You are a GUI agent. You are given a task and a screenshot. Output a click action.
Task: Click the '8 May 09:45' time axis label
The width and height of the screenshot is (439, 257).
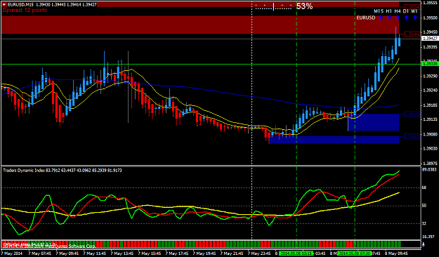coord(396,253)
